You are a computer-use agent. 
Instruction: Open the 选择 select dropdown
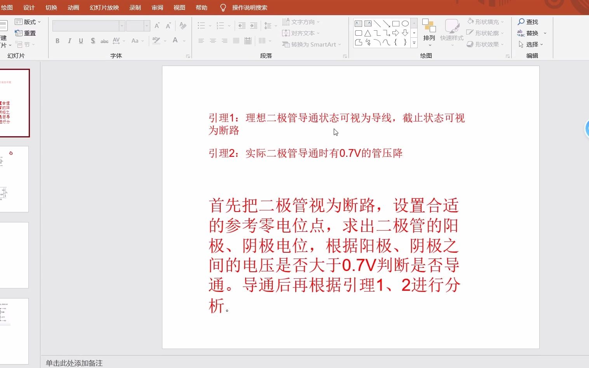(531, 44)
